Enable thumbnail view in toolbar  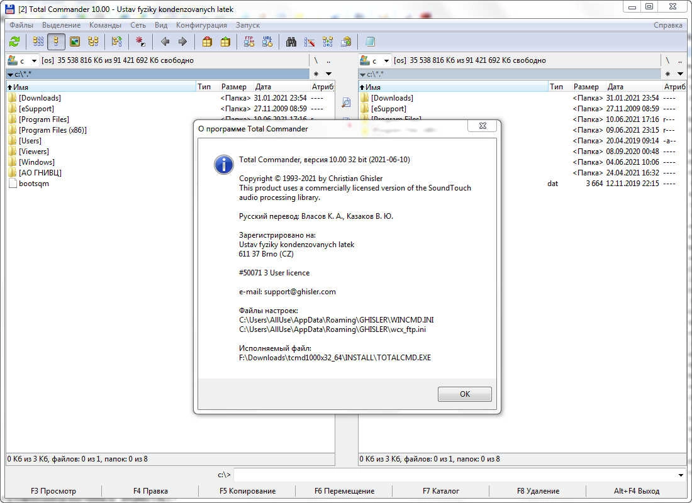75,42
